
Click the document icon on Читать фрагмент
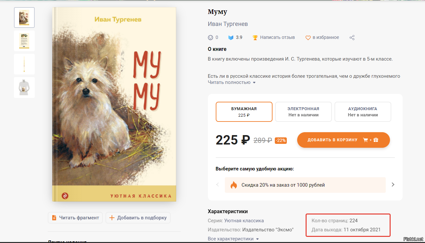54,218
